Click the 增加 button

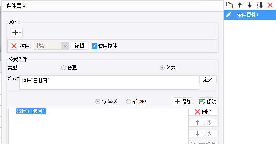[x=183, y=101]
